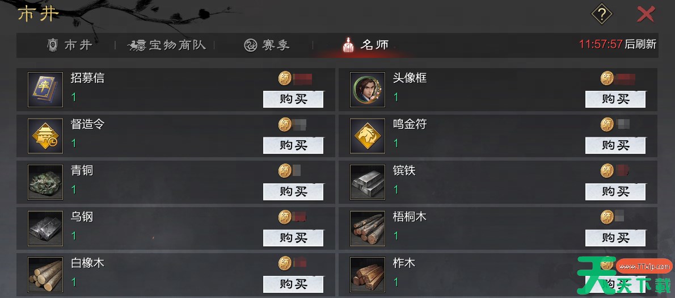Select the 镔铁 ingot item icon

(367, 182)
